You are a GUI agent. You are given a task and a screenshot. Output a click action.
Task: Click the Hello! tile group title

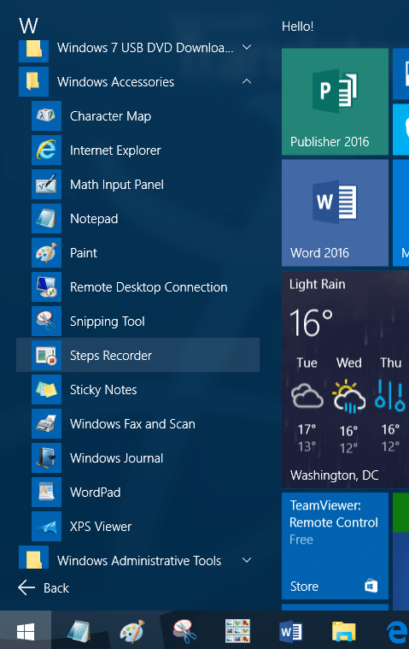pos(297,27)
